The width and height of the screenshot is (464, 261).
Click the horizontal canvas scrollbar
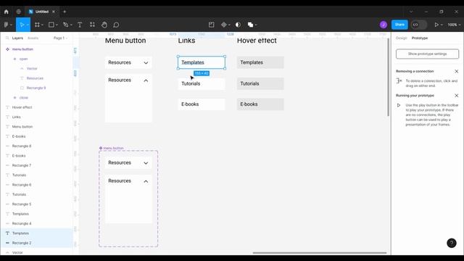(x=320, y=253)
